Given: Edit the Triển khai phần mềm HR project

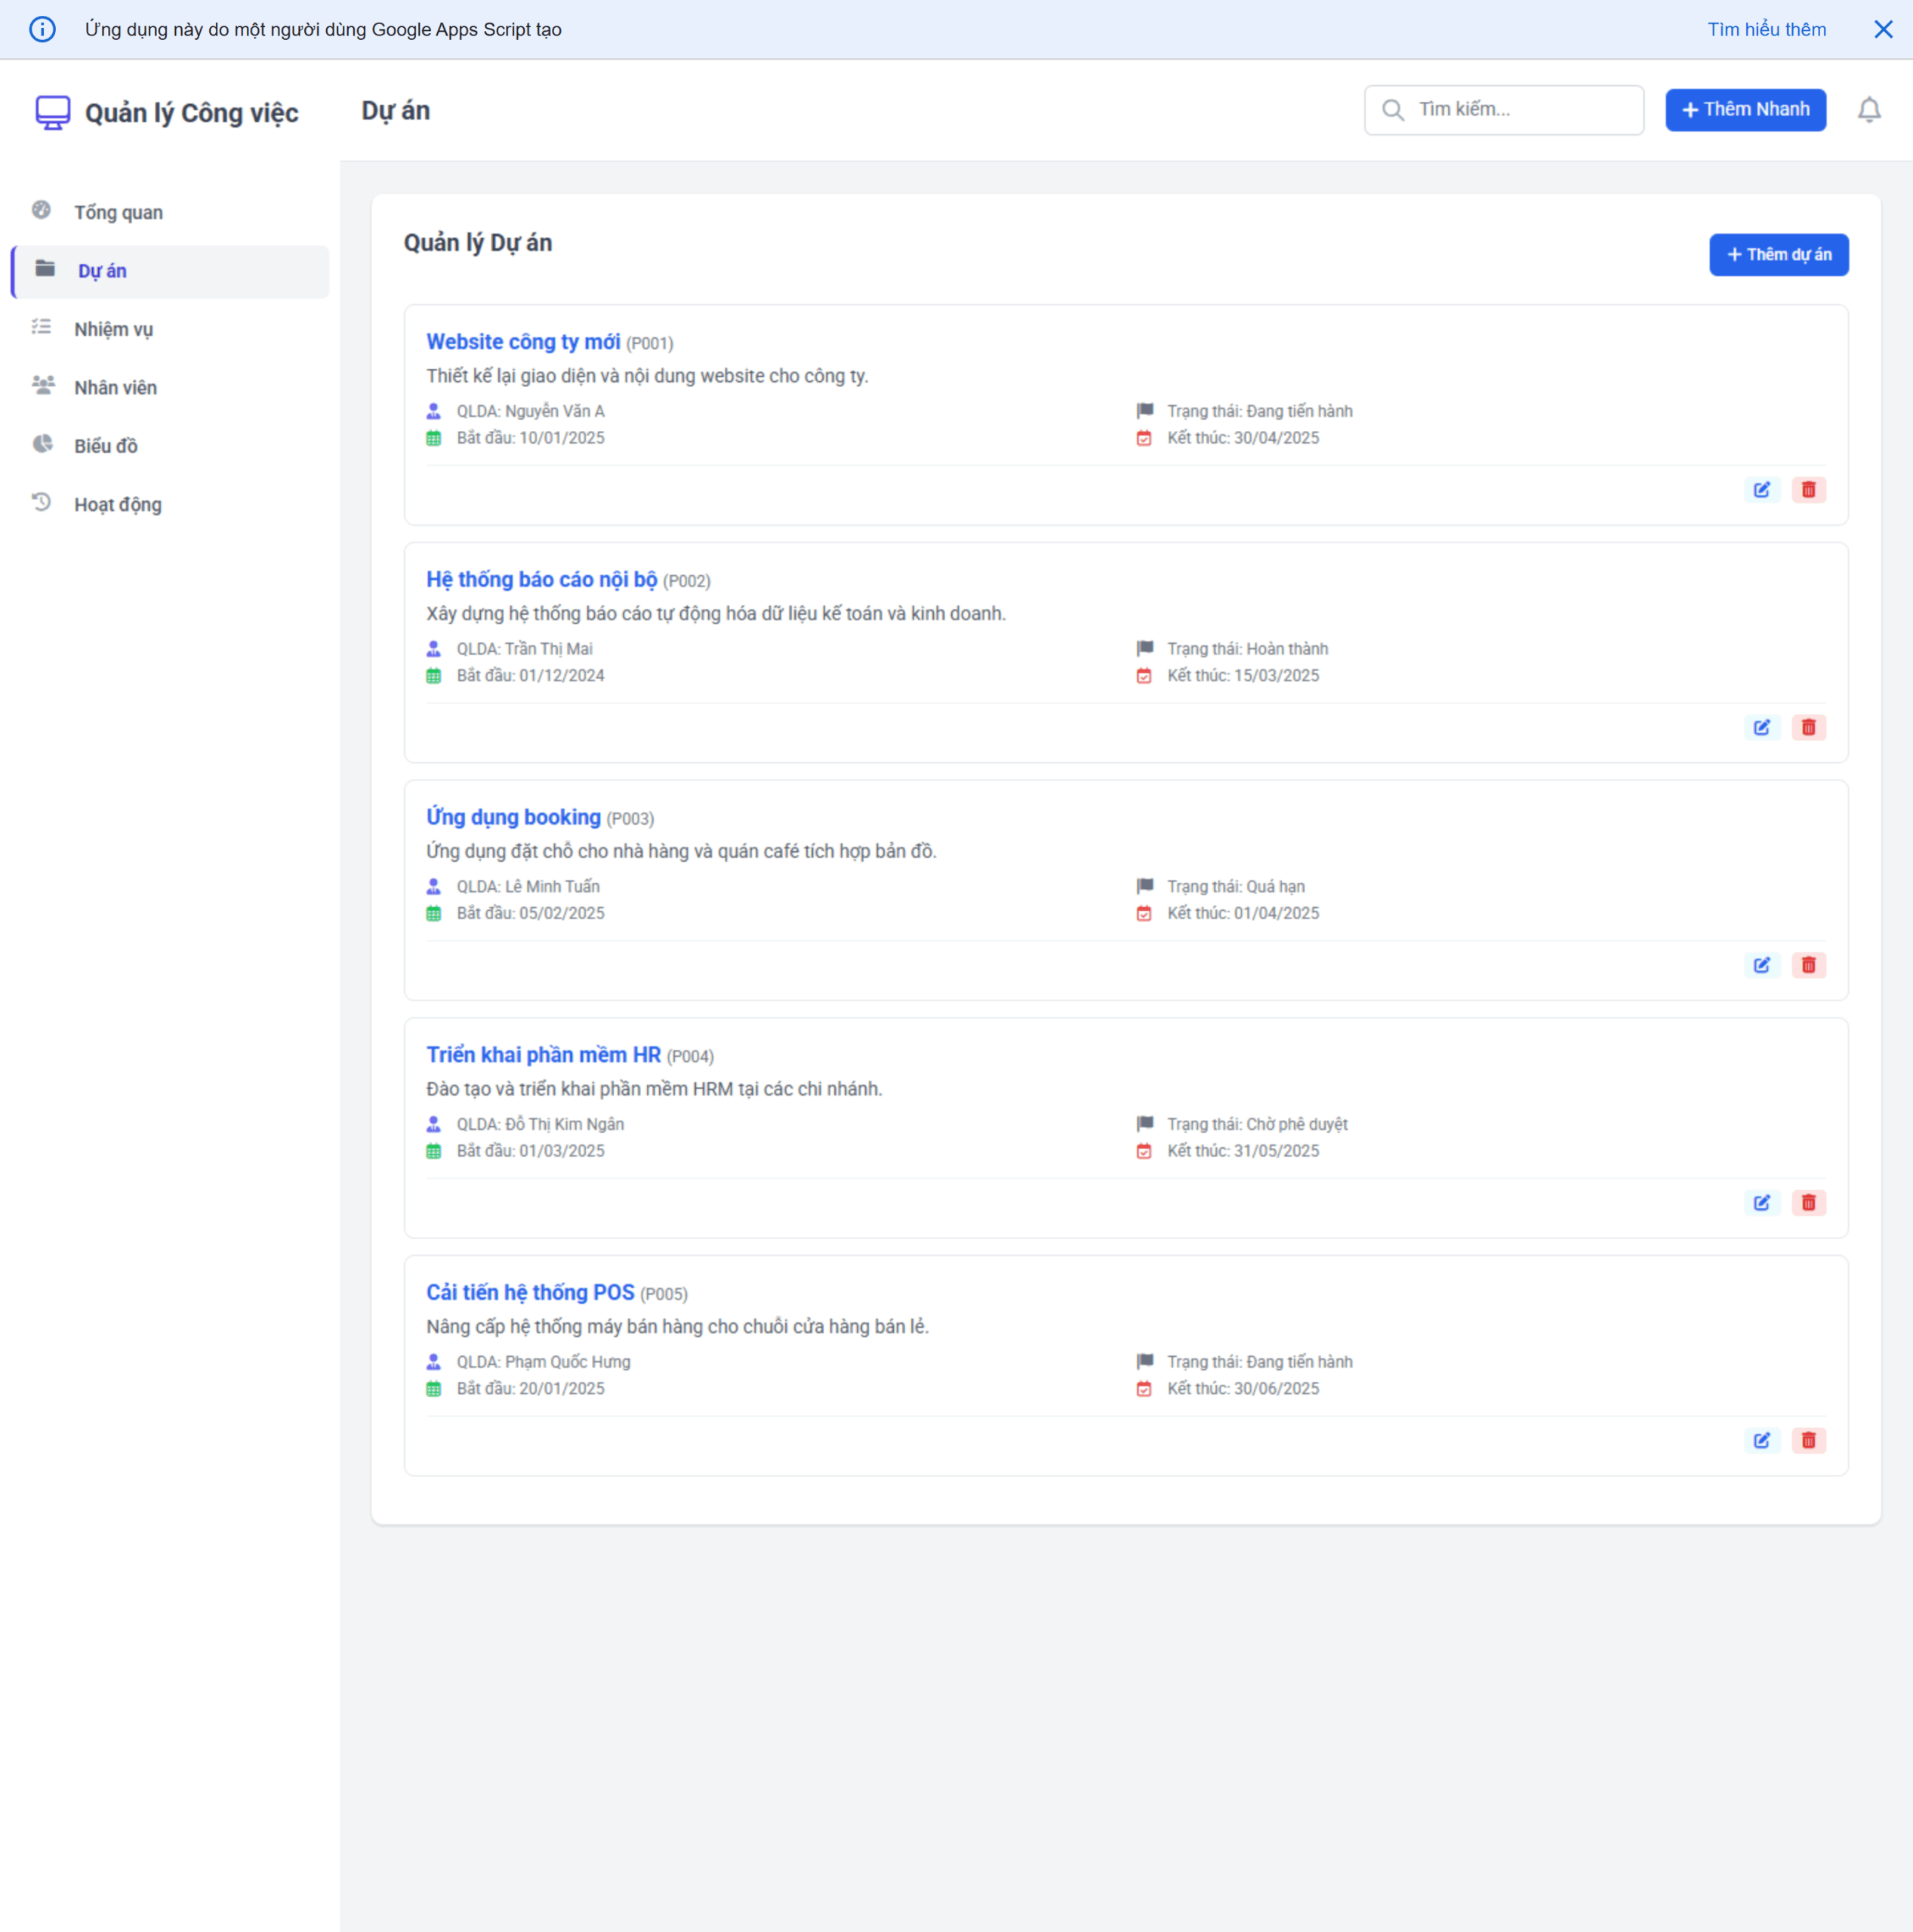Looking at the screenshot, I should [x=1762, y=1202].
